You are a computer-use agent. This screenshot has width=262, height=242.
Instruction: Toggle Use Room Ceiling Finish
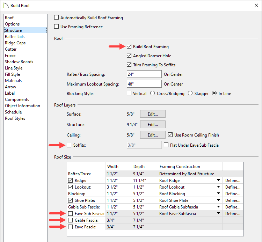tap(170, 135)
